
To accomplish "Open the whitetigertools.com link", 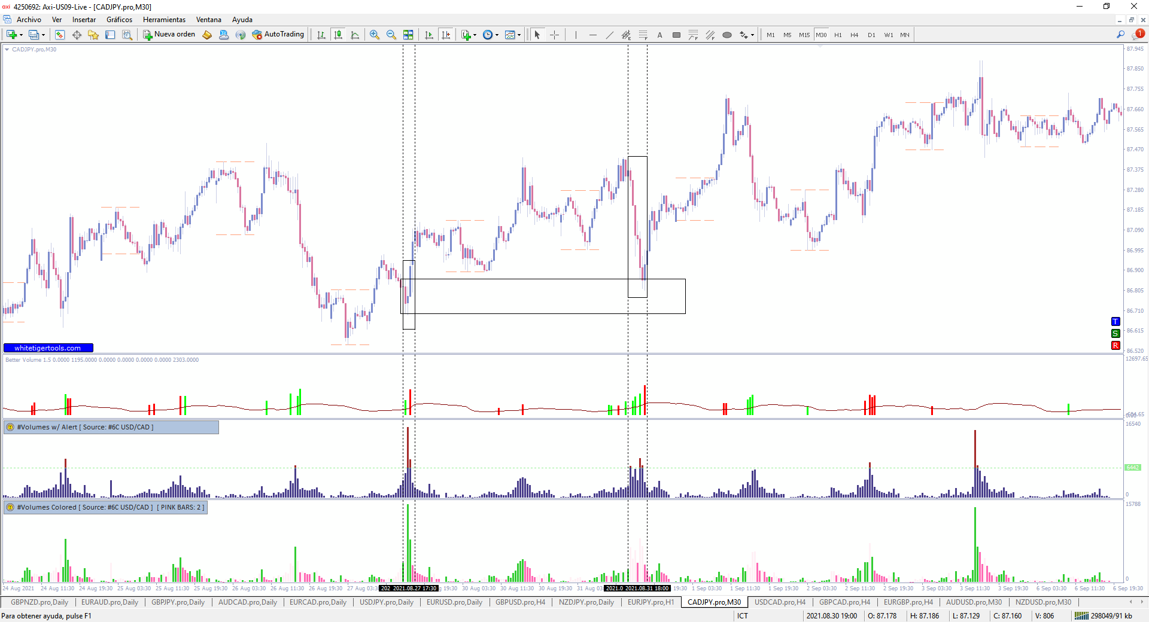I will pyautogui.click(x=48, y=348).
